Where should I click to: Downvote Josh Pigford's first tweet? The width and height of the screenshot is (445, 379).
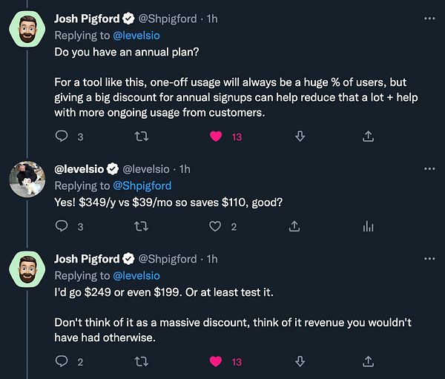(300, 136)
